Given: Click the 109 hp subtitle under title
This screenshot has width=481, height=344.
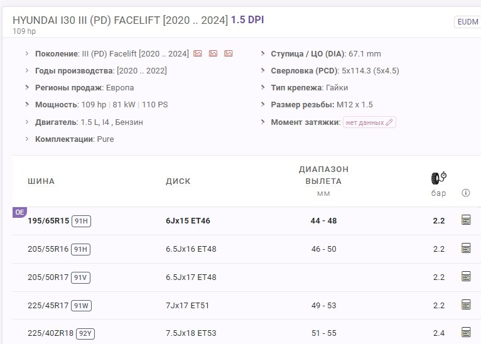Looking at the screenshot, I should 24,31.
